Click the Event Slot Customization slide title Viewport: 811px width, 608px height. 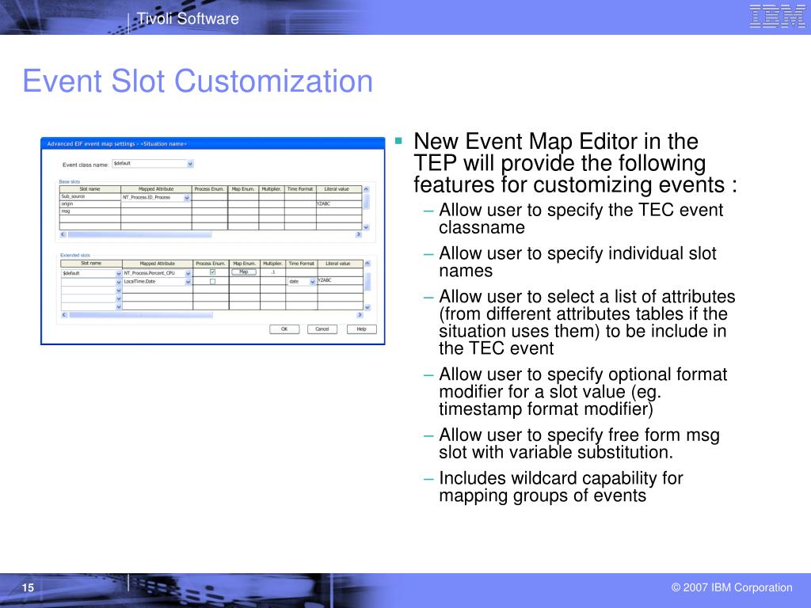(197, 82)
